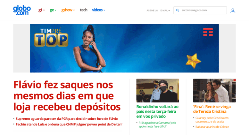The image size is (249, 135).
Task: Open 'Supremo aguarda parecer da PGR' link
Action: point(67,119)
